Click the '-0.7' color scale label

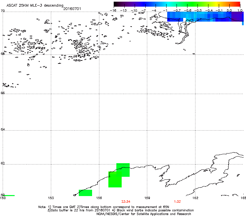(177, 11)
